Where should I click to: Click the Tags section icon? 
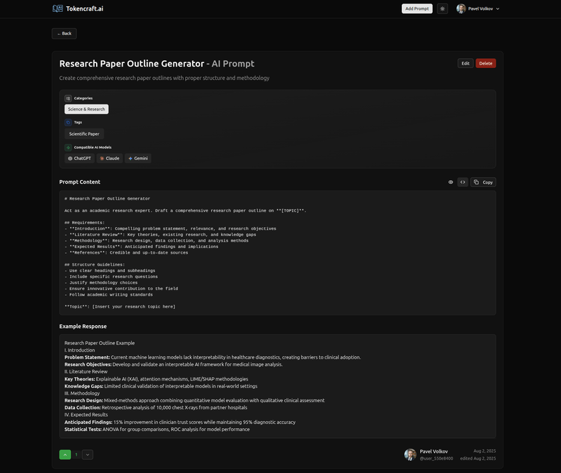[x=68, y=122]
